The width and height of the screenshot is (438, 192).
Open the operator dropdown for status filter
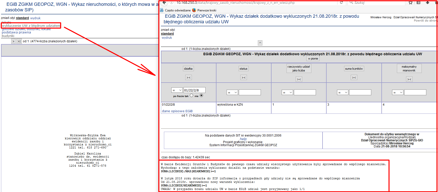pyautogui.click(x=232, y=92)
